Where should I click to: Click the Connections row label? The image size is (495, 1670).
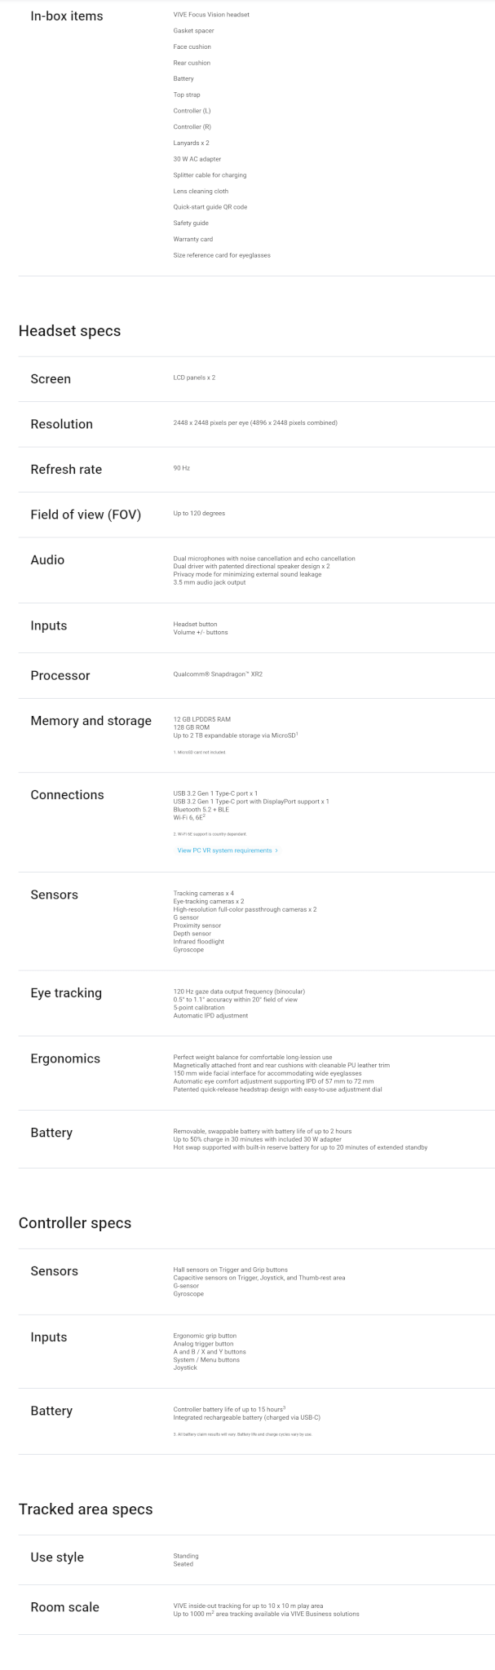click(67, 795)
